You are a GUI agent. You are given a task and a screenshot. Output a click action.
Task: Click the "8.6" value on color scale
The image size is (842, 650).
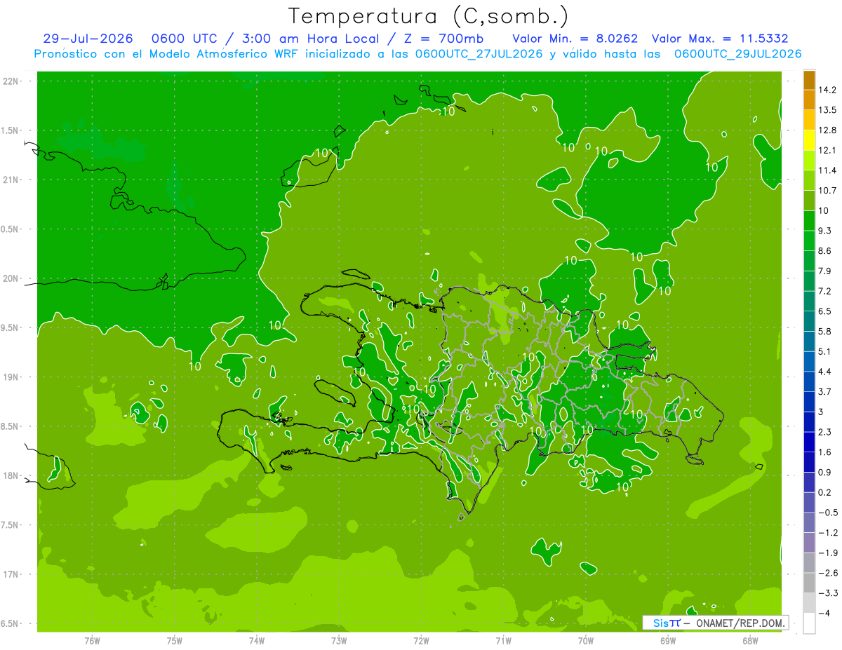tap(824, 251)
